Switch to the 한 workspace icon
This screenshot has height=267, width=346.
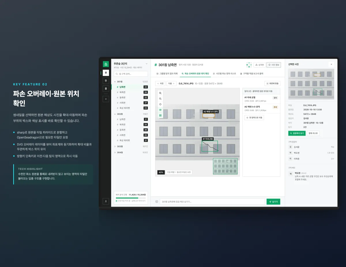click(106, 81)
